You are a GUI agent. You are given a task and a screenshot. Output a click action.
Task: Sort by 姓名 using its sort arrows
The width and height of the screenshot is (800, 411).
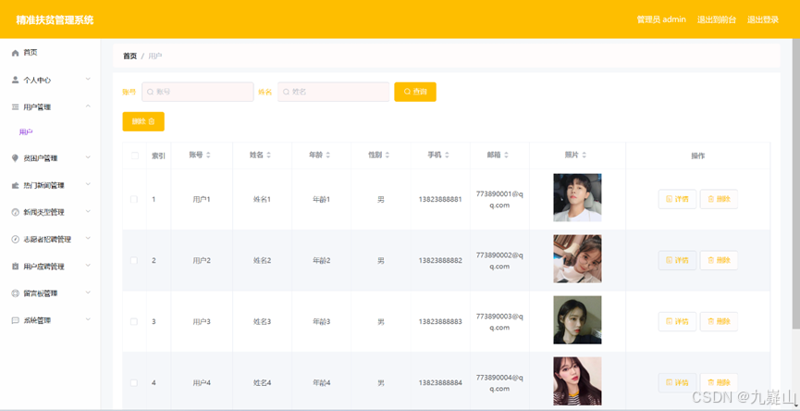[x=268, y=155]
